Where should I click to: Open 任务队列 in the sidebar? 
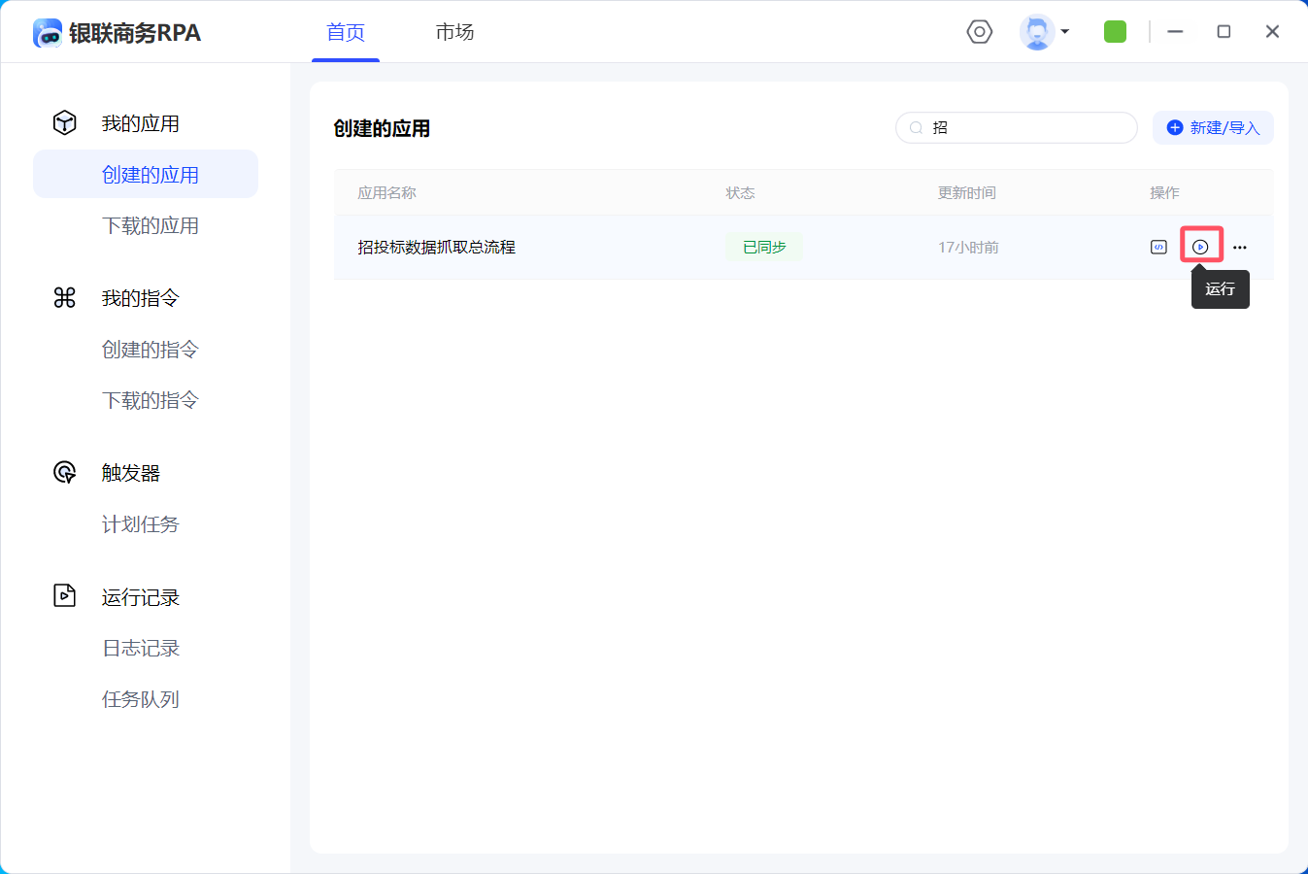click(x=141, y=699)
